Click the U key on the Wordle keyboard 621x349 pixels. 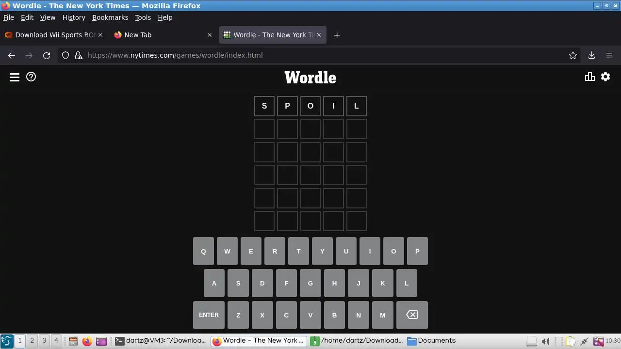[346, 251]
